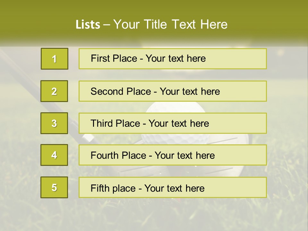This screenshot has width=308, height=231.
Task: Click the Third Place text box
Action: tap(173, 123)
